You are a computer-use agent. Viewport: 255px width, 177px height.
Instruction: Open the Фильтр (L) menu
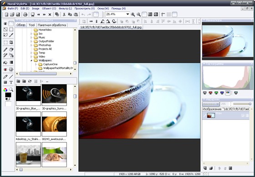click(66, 9)
